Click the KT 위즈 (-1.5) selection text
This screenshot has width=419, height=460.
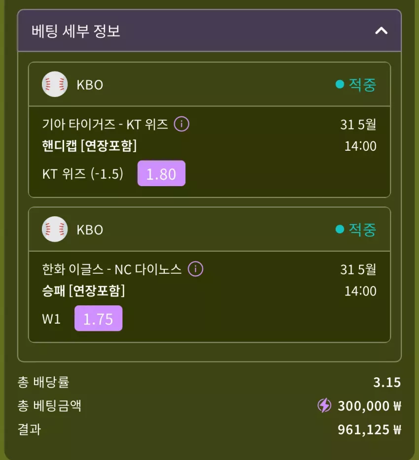click(82, 174)
